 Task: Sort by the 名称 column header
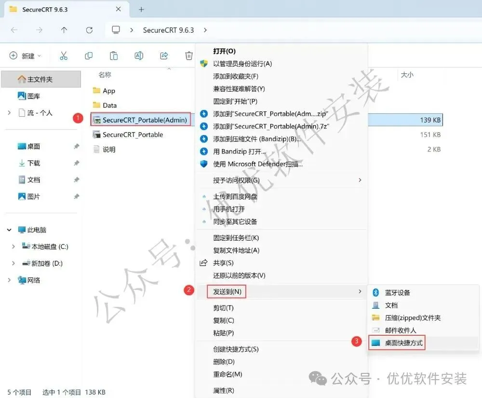pos(105,75)
